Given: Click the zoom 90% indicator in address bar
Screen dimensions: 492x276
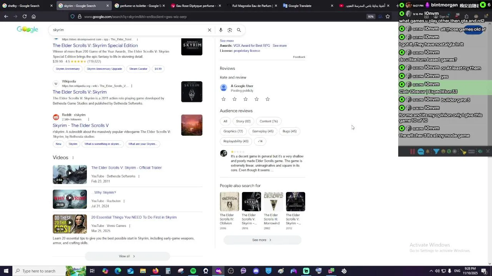Looking at the screenshot, I should point(371,16).
